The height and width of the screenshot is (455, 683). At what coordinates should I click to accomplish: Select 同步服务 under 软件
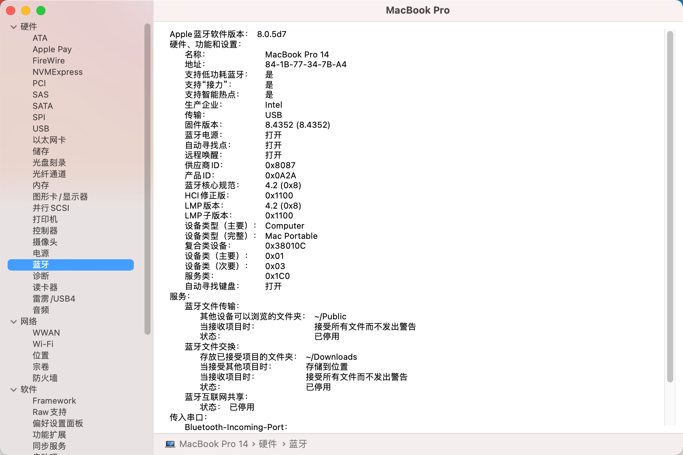click(x=49, y=446)
